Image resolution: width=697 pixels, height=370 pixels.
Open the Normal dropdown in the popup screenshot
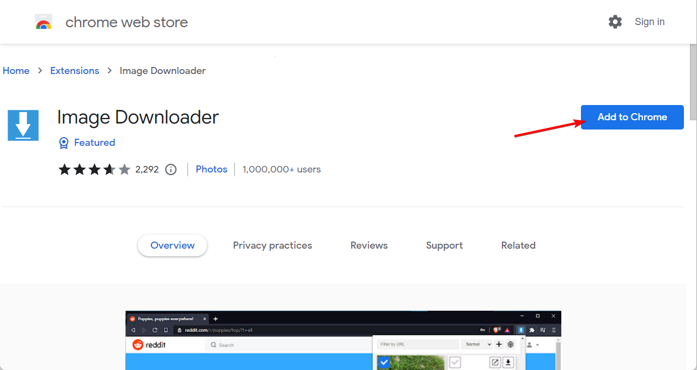point(477,344)
